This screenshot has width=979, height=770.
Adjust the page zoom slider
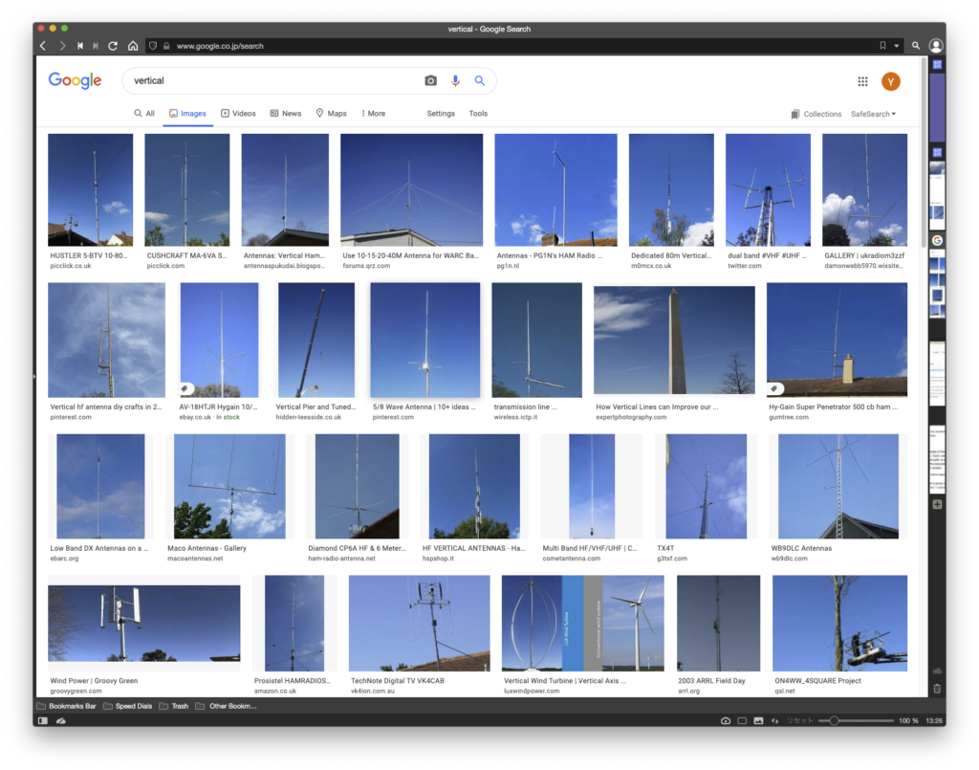pos(835,720)
